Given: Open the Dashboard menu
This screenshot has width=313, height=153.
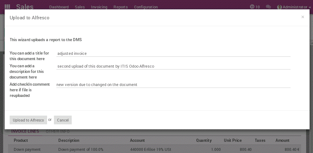Looking at the screenshot, I should pos(59,7).
